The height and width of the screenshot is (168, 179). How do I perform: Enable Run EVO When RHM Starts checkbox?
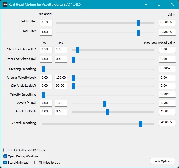click(5, 150)
